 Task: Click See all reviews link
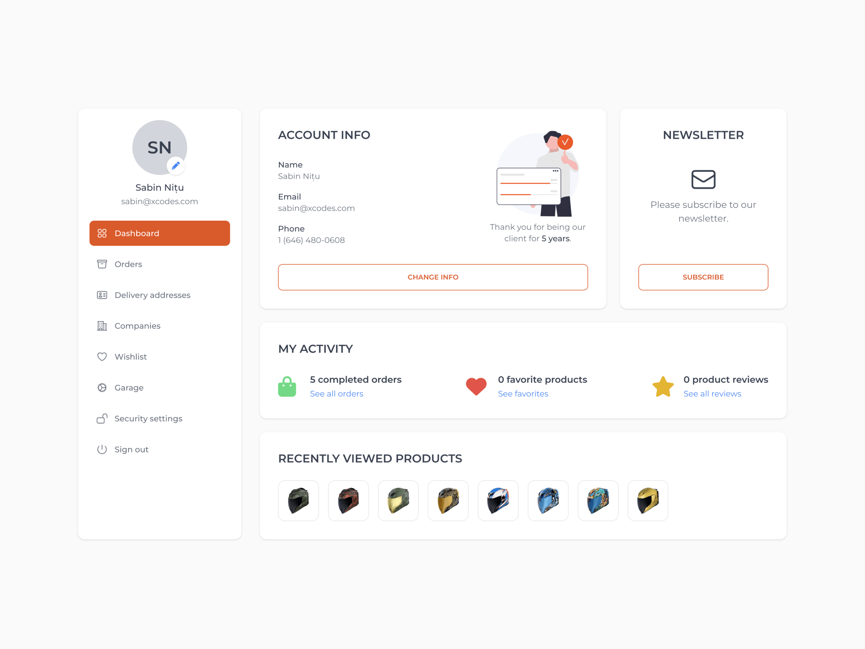711,394
